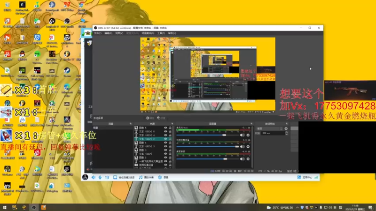Open the 文件(F) menu in OBS
Viewport: 376px width, 211px height.
point(97,33)
